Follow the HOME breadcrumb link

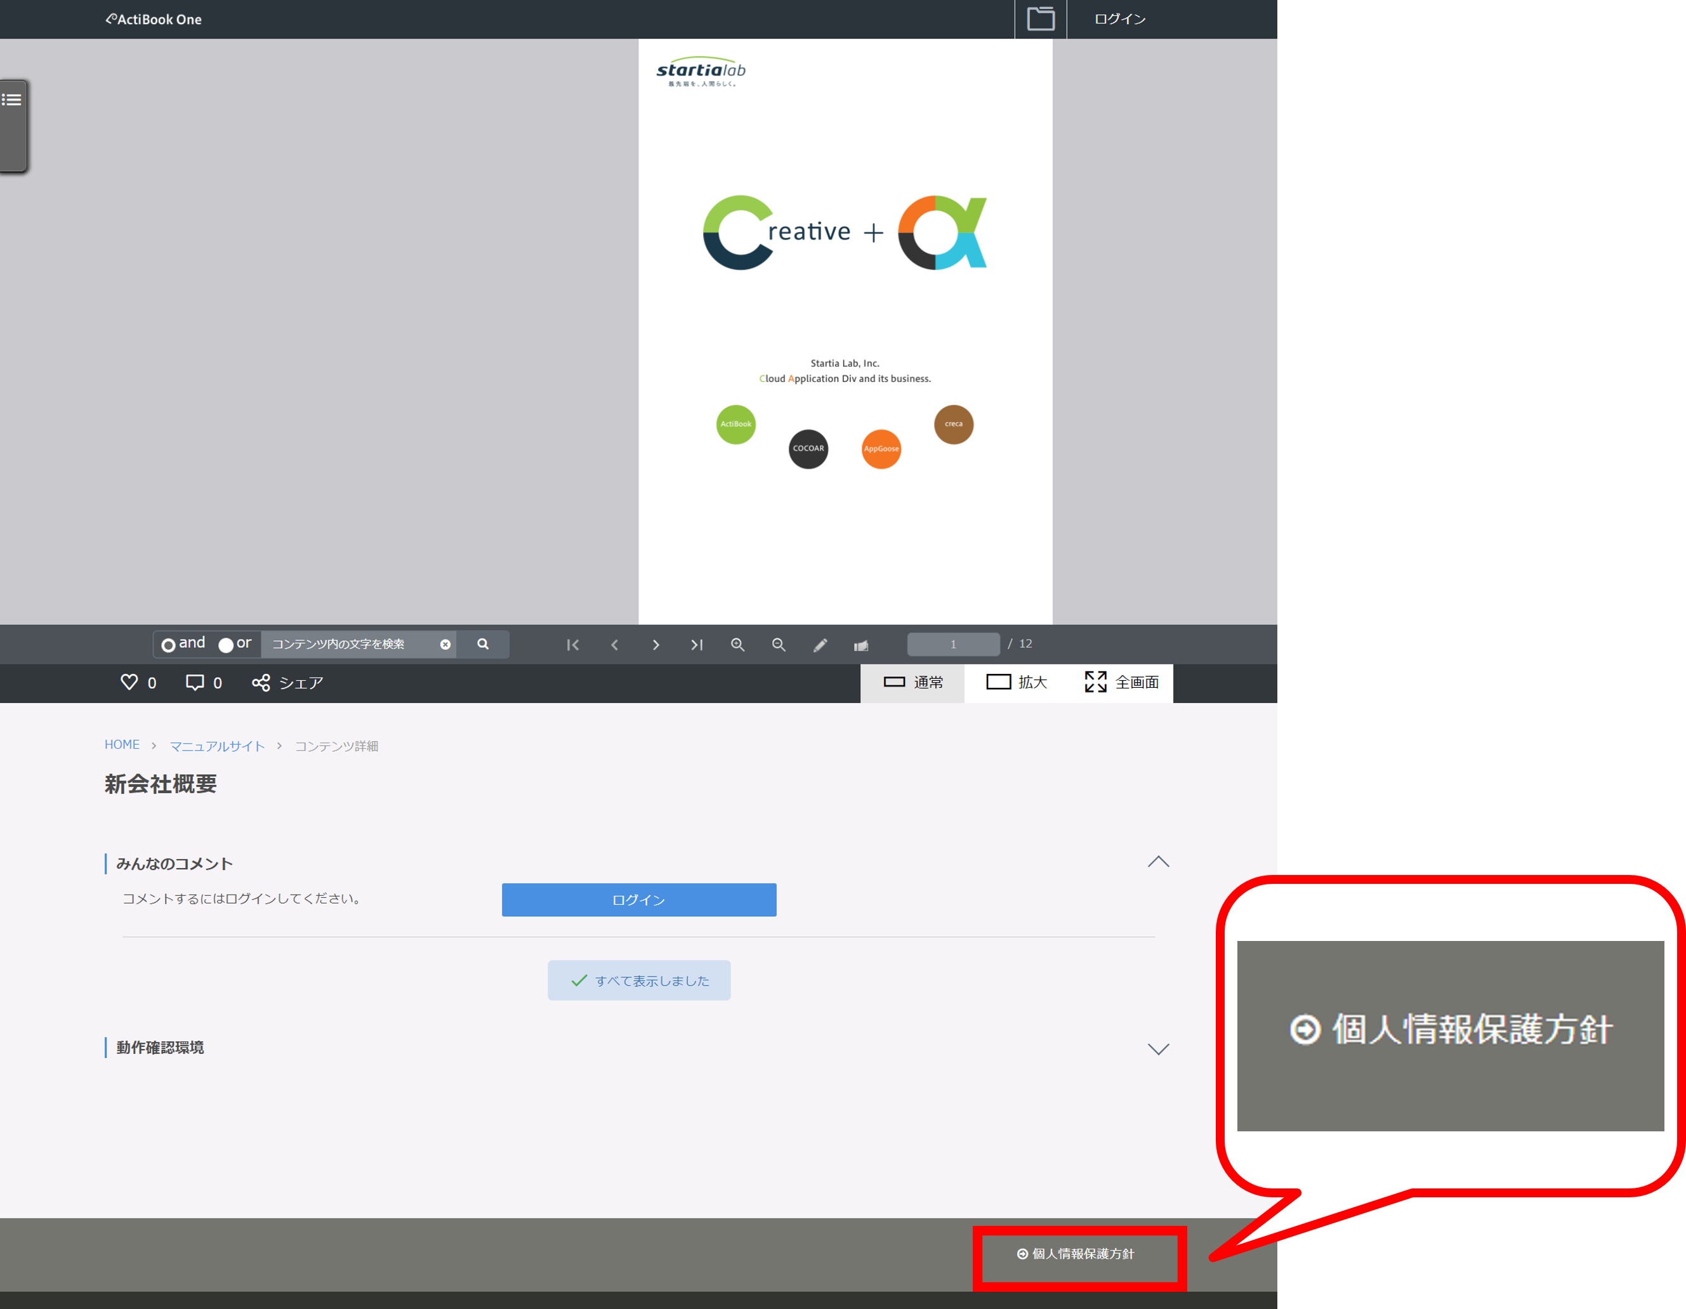pyautogui.click(x=122, y=745)
